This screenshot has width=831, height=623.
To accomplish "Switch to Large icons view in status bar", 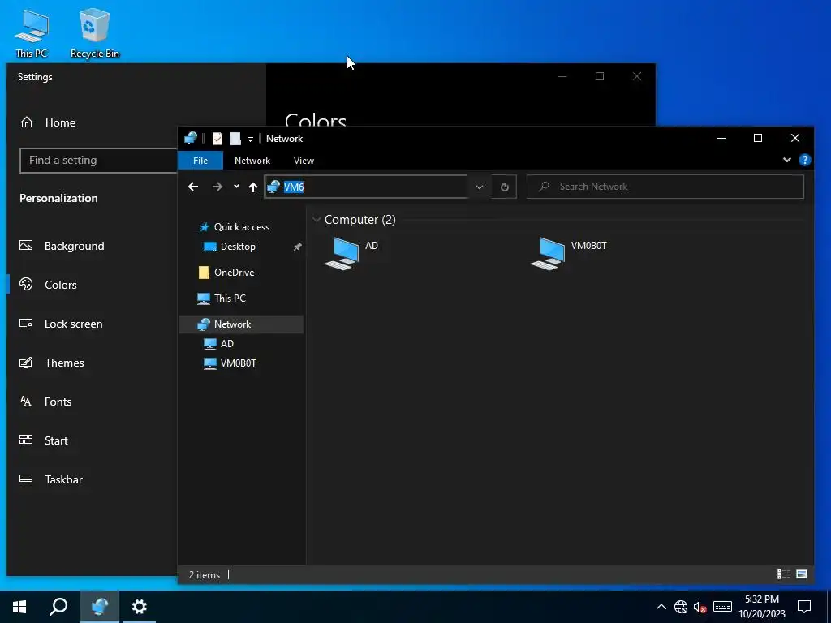I will pyautogui.click(x=802, y=574).
